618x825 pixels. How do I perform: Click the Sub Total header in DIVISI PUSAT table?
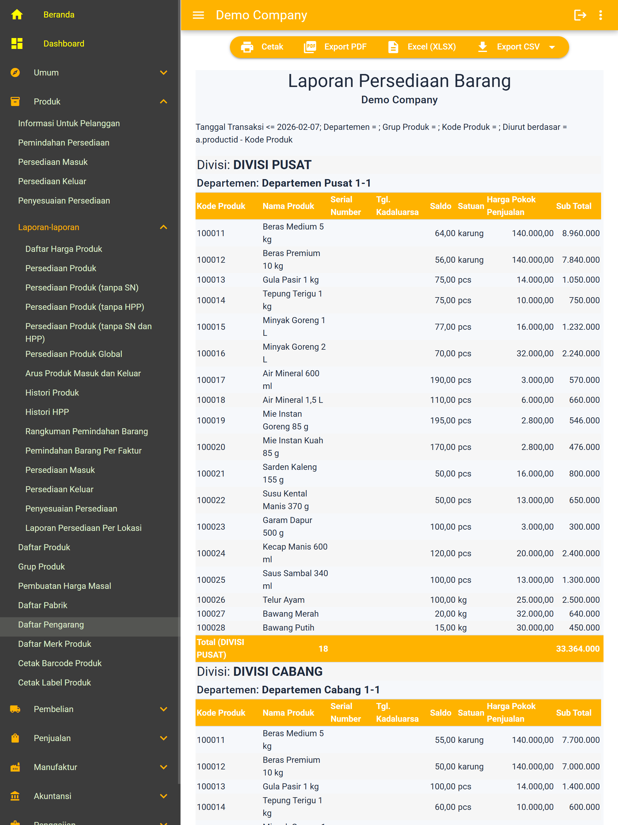574,206
